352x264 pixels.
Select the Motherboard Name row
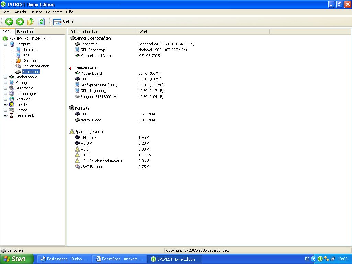(117, 56)
